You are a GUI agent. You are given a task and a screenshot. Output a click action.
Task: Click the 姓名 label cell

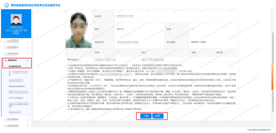[x=103, y=29]
